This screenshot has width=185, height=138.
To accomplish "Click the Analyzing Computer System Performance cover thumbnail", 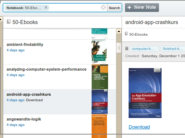I will coord(100,77).
